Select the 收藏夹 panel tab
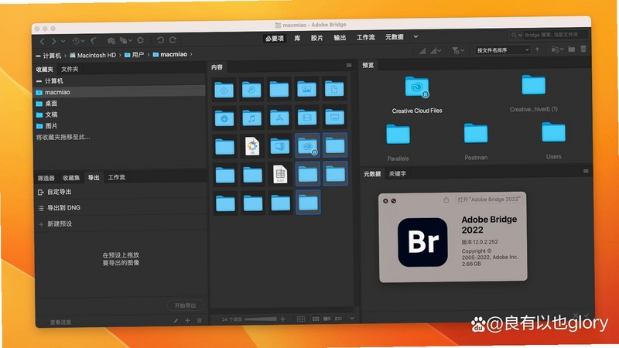 45,70
